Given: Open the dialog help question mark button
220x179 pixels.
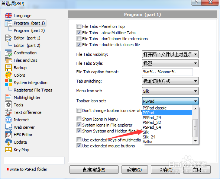Looking at the screenshot, I should 197,2.
